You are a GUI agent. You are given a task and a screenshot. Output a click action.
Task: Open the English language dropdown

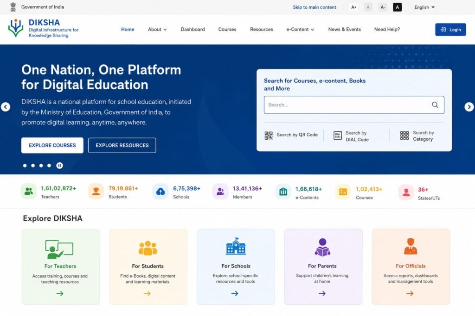[424, 7]
